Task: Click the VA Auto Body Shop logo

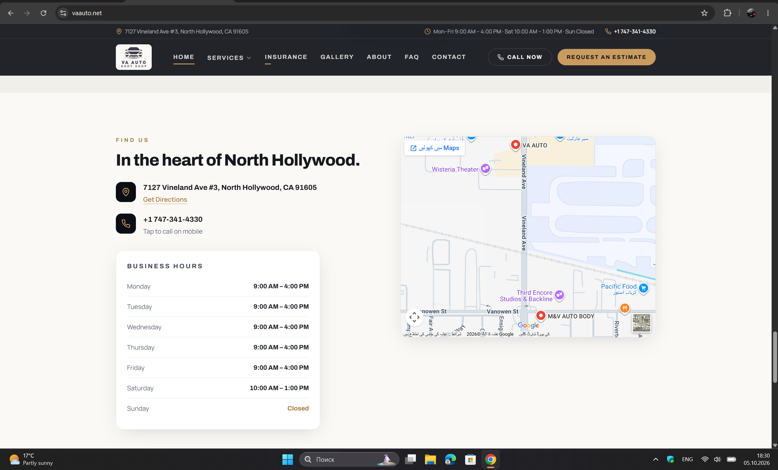Action: tap(133, 57)
